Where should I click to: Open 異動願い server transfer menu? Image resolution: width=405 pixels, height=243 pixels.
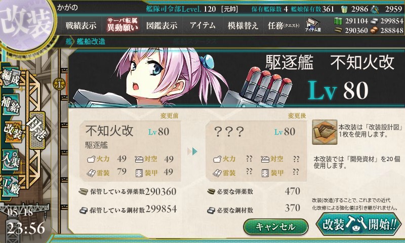click(x=123, y=25)
